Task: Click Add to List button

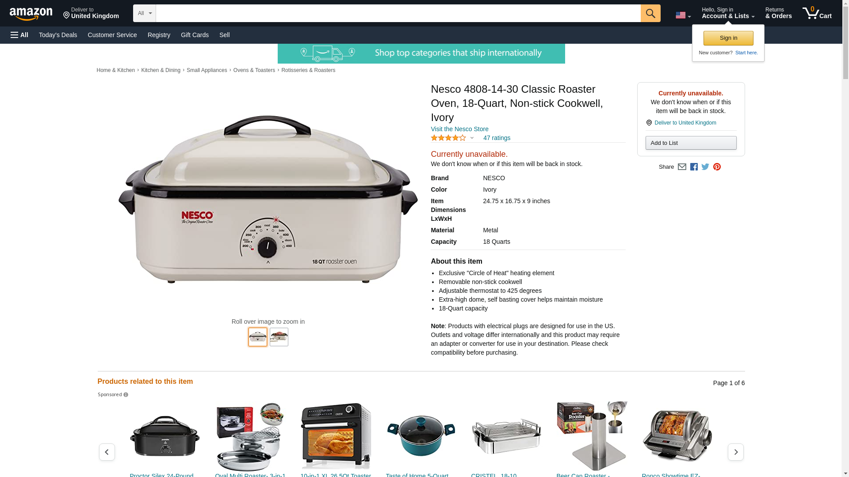Action: pos(691,143)
